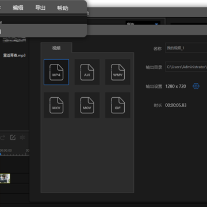The image size is (207, 207).
Task: Click the split clip icon above timeline
Action: [22, 137]
